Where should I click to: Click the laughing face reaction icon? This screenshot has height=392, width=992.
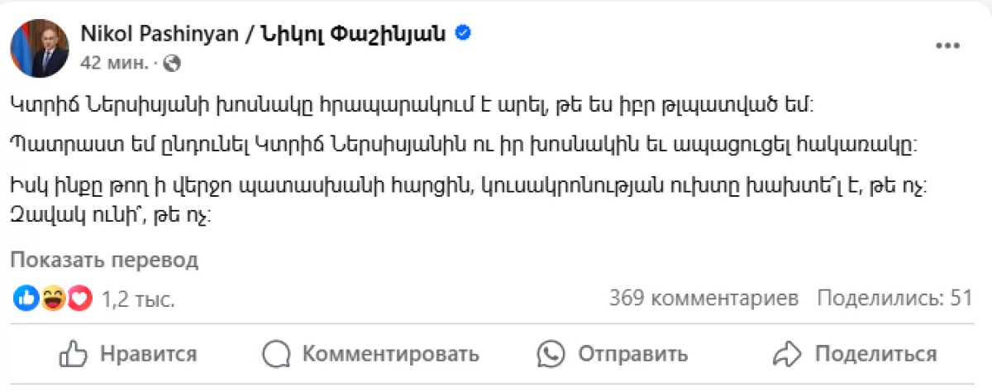(x=53, y=299)
